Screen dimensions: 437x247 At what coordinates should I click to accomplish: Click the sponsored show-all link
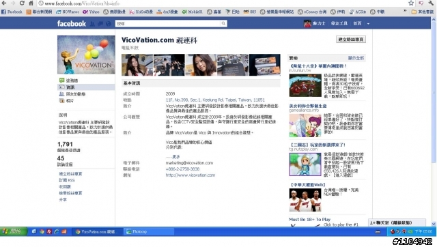(x=356, y=58)
